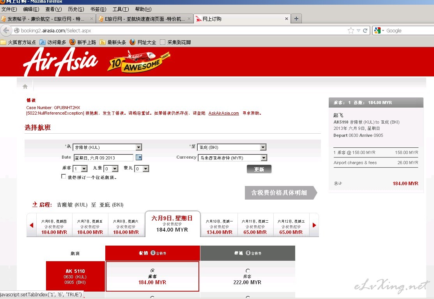
Task: Click 采集到花瓣 bookmarklet
Action: [175, 42]
